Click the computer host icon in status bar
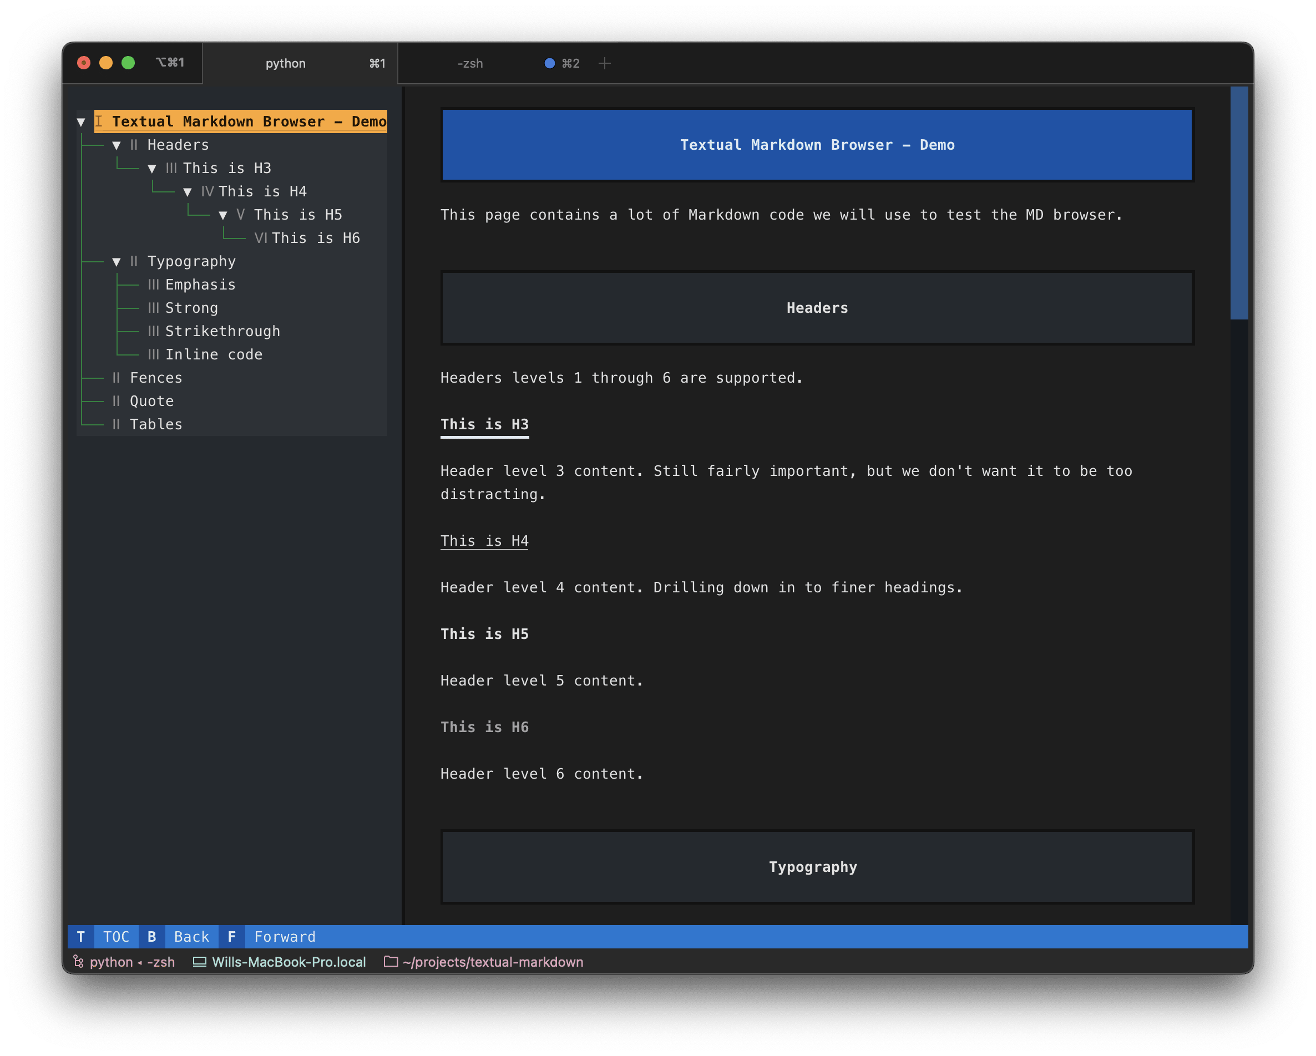The image size is (1316, 1056). [x=200, y=962]
